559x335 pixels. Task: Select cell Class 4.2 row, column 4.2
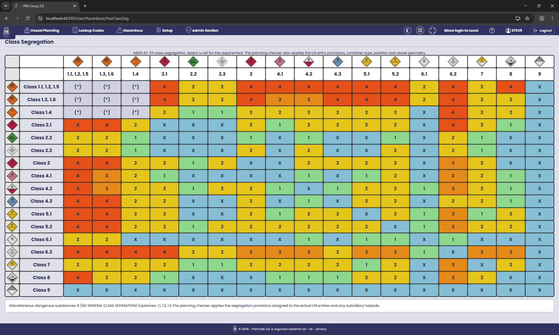click(x=309, y=188)
